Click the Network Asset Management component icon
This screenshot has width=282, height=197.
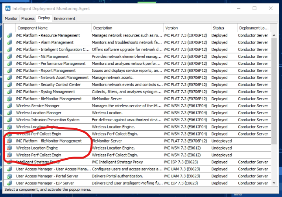click(10, 78)
